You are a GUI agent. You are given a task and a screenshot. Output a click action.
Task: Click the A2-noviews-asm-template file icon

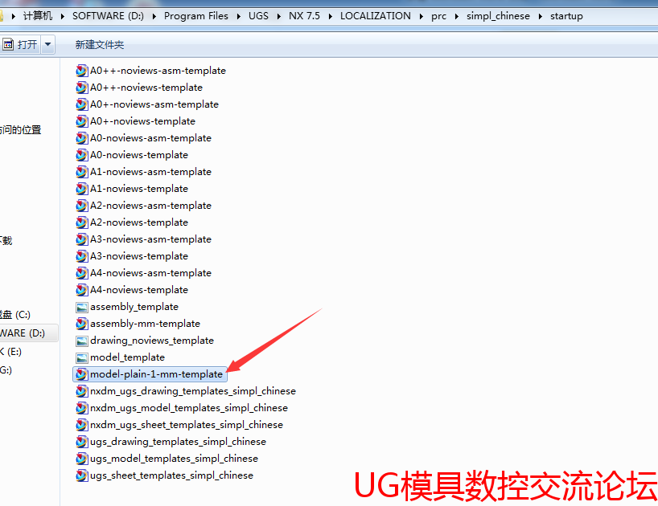coord(82,206)
